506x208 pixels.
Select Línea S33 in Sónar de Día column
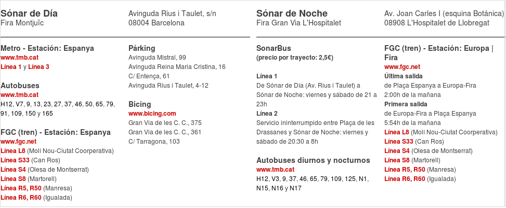click(15, 160)
